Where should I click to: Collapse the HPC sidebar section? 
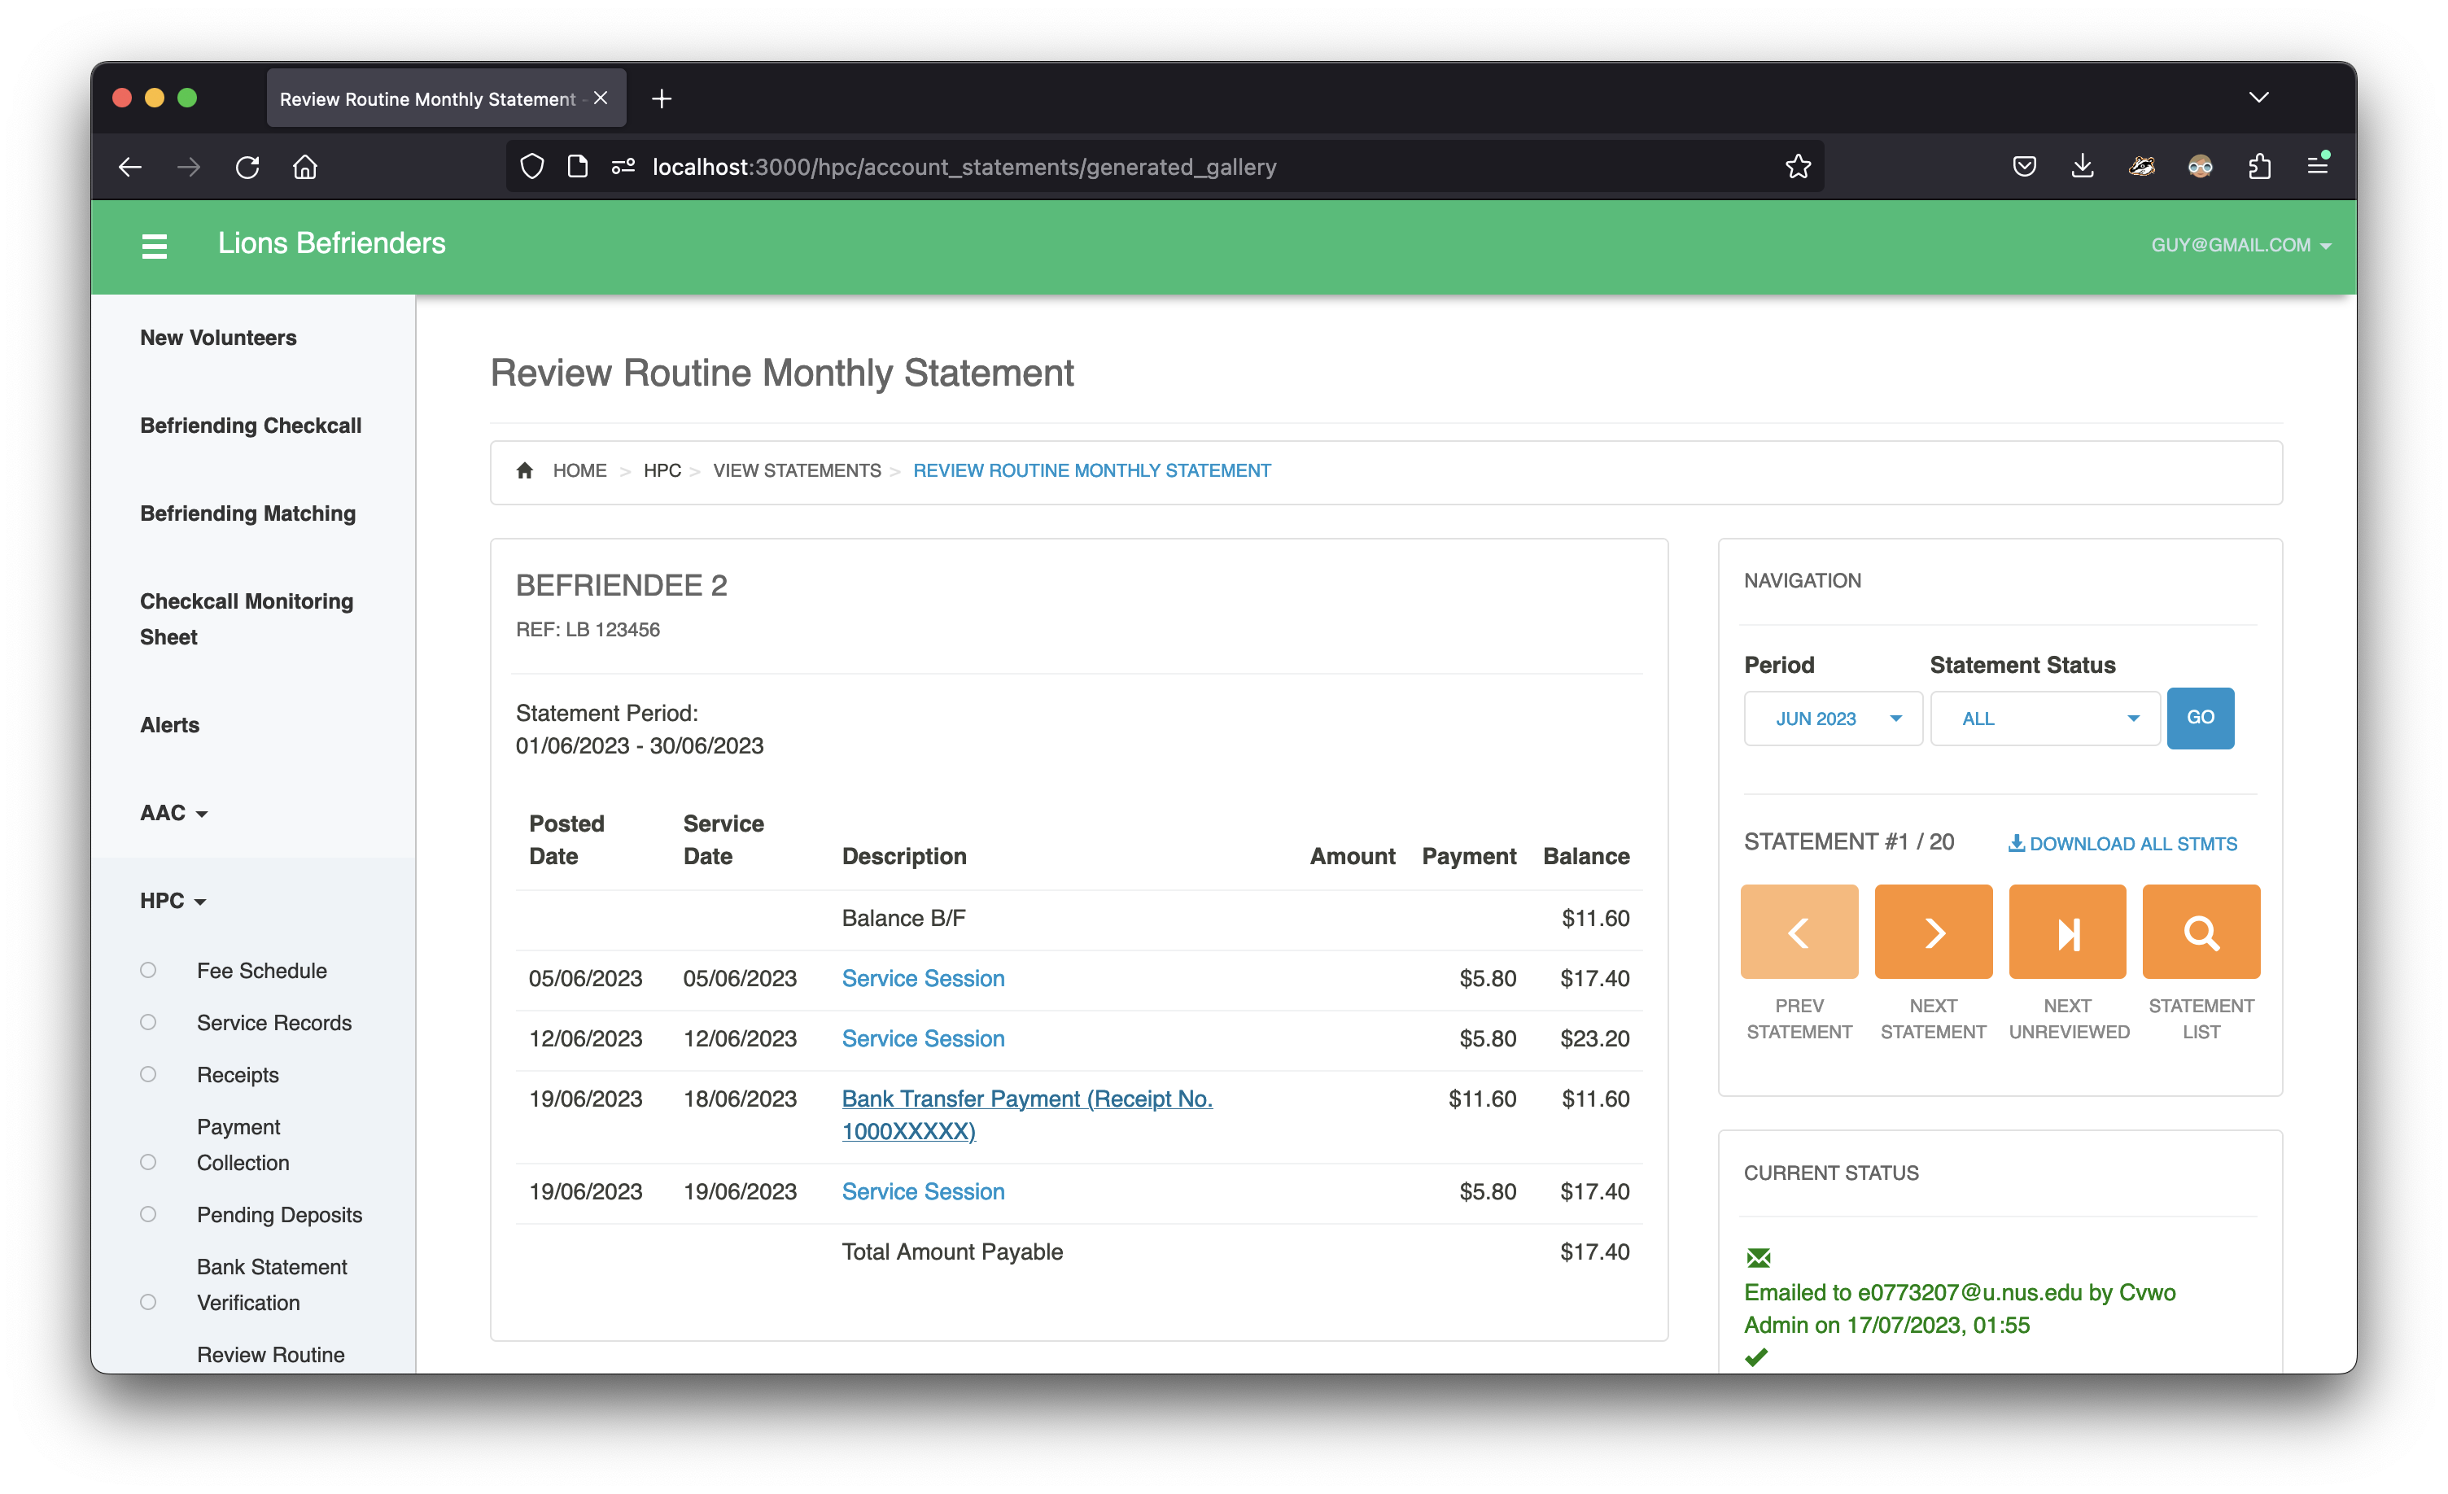coord(173,900)
